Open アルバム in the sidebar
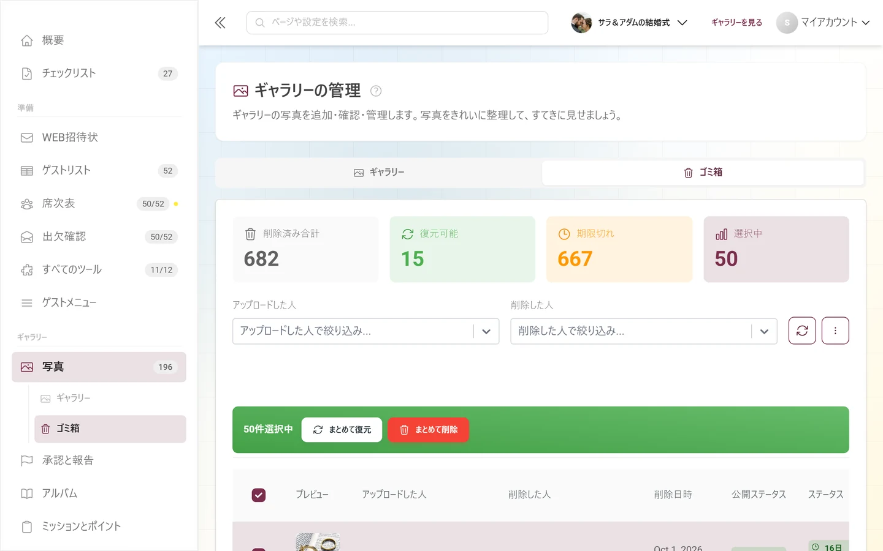The height and width of the screenshot is (551, 883). [x=99, y=493]
